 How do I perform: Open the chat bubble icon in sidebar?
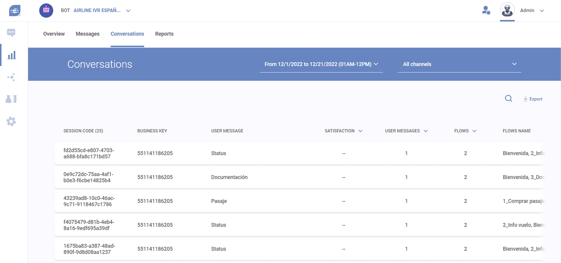click(x=11, y=33)
